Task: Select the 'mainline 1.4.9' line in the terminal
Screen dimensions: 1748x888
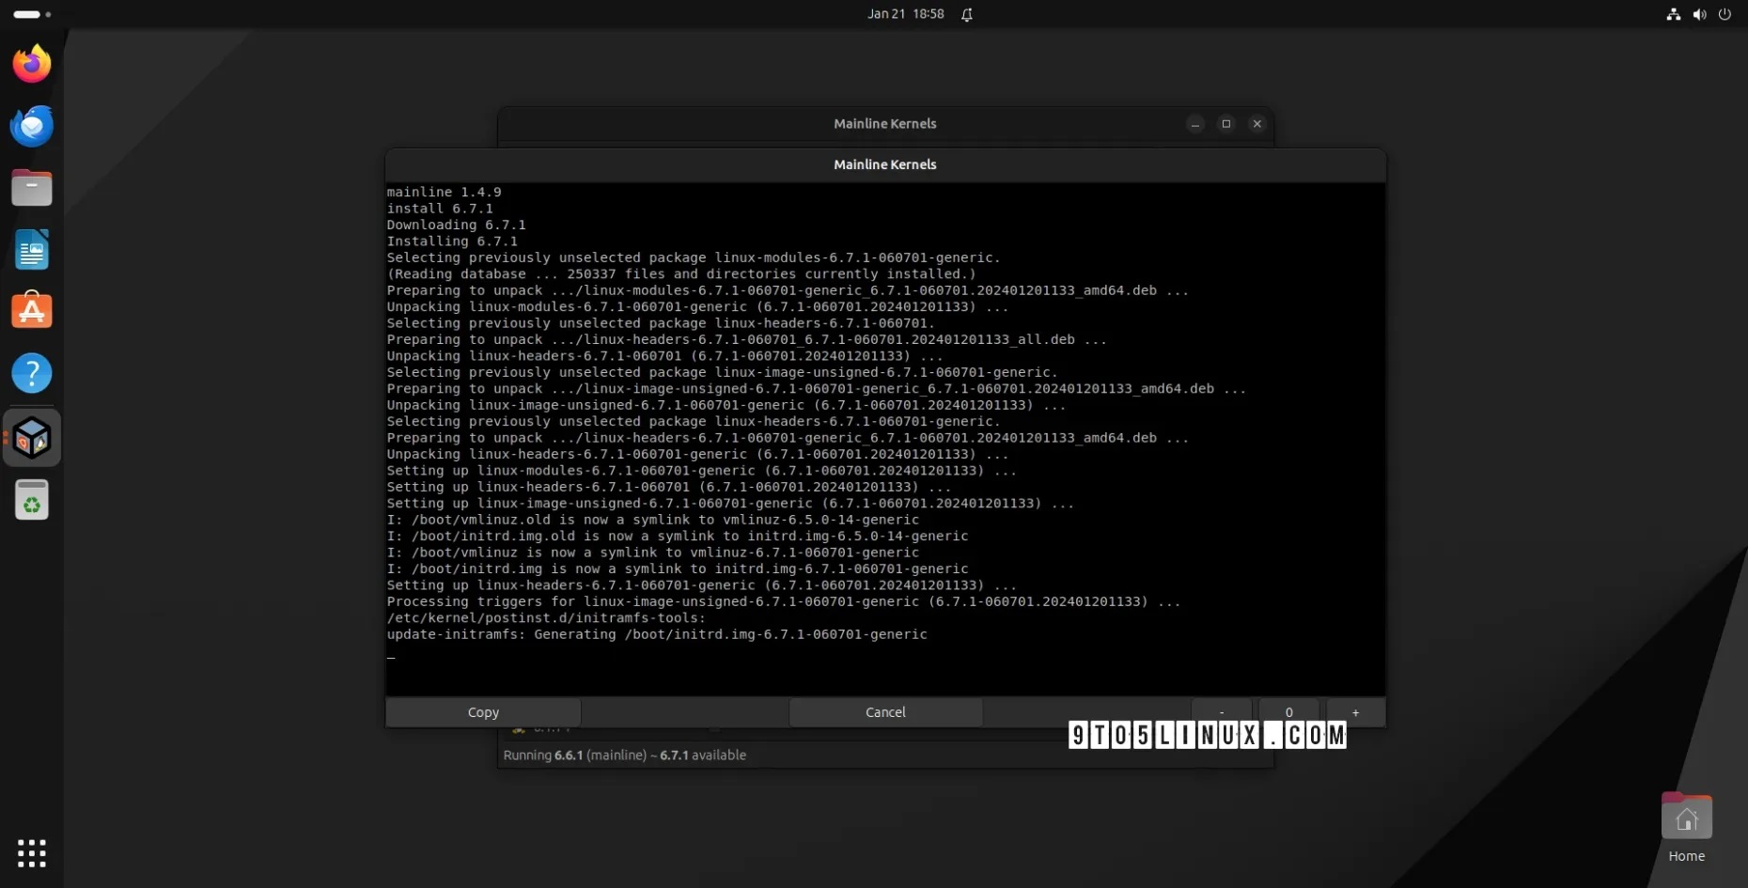Action: click(444, 192)
